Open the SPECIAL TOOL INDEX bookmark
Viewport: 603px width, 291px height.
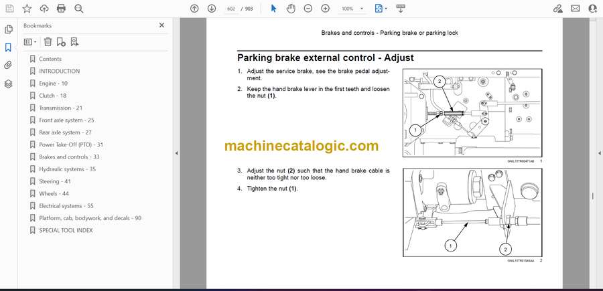(66, 230)
